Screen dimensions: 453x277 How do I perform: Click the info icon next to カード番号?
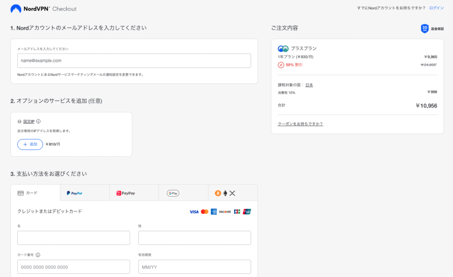click(x=38, y=255)
